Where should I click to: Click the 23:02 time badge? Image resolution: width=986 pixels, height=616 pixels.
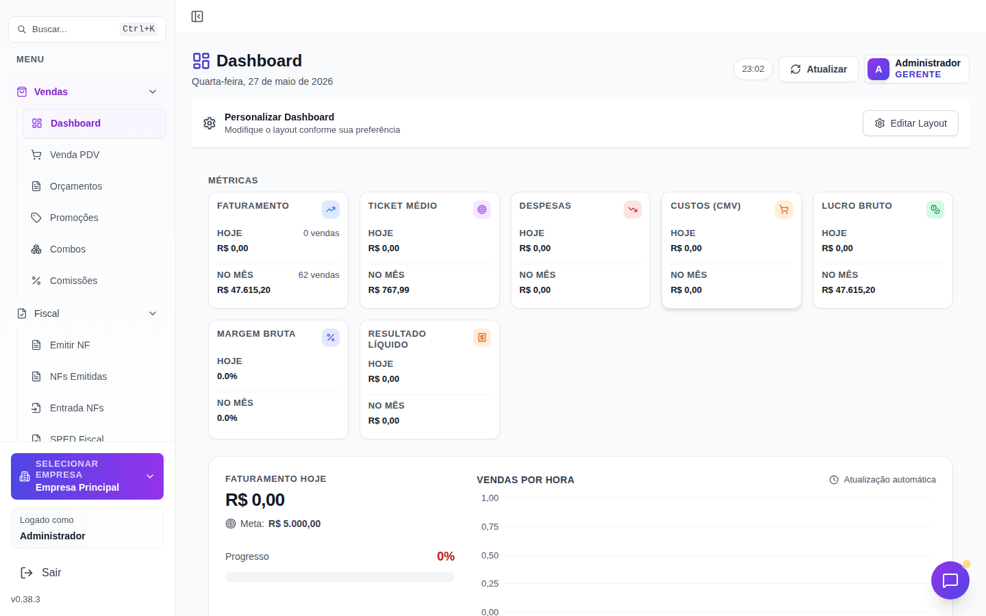point(753,69)
